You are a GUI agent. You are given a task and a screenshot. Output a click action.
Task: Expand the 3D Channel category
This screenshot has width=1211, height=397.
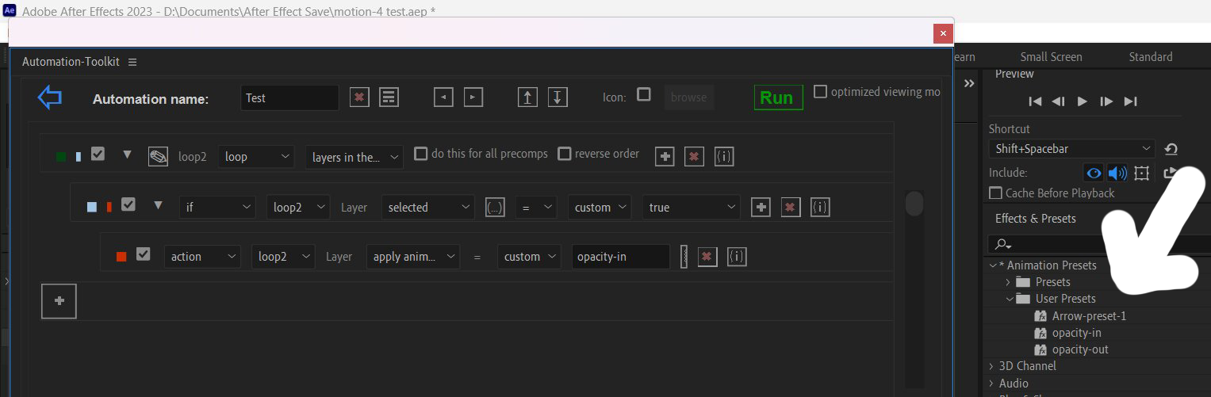click(x=992, y=366)
